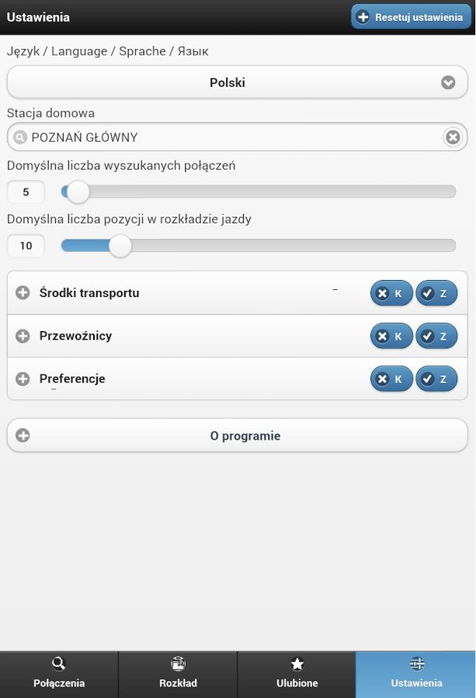Toggle the K button for Preferencje

(391, 378)
